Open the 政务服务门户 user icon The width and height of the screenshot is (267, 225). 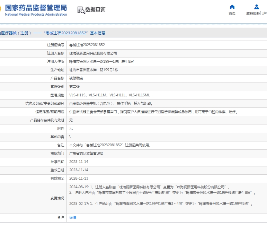click(257, 7)
